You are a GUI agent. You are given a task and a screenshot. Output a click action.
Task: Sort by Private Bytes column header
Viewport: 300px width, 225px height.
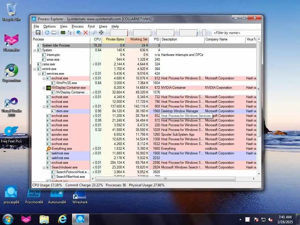[x=114, y=40]
